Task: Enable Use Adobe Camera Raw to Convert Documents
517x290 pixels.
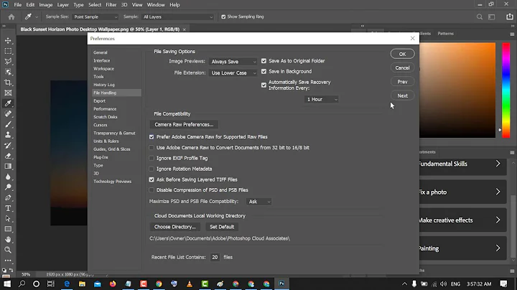Action: coord(152,148)
